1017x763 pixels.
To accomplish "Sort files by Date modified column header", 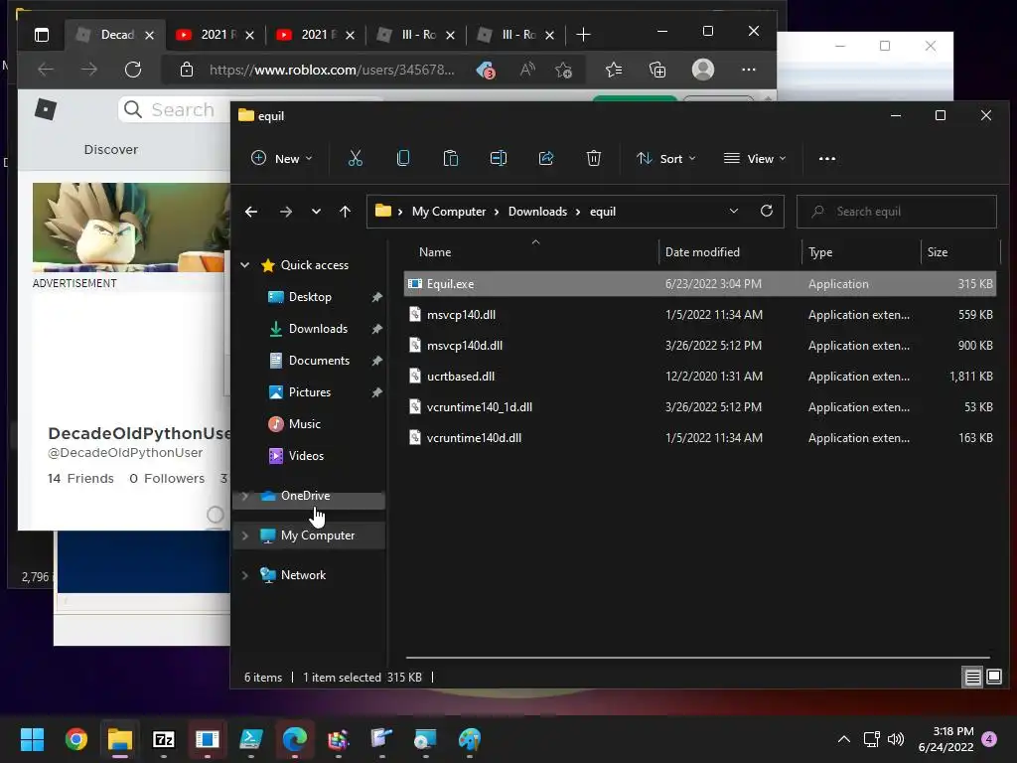I will click(x=702, y=251).
